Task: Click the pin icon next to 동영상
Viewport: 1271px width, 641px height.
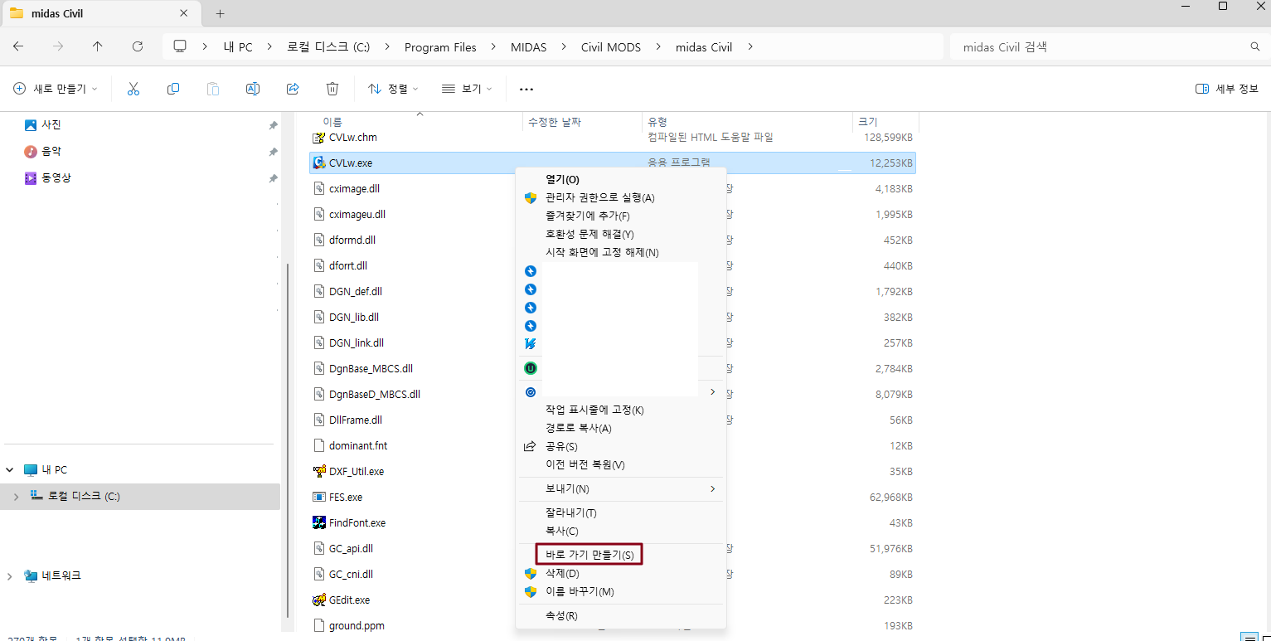Action: pyautogui.click(x=273, y=178)
